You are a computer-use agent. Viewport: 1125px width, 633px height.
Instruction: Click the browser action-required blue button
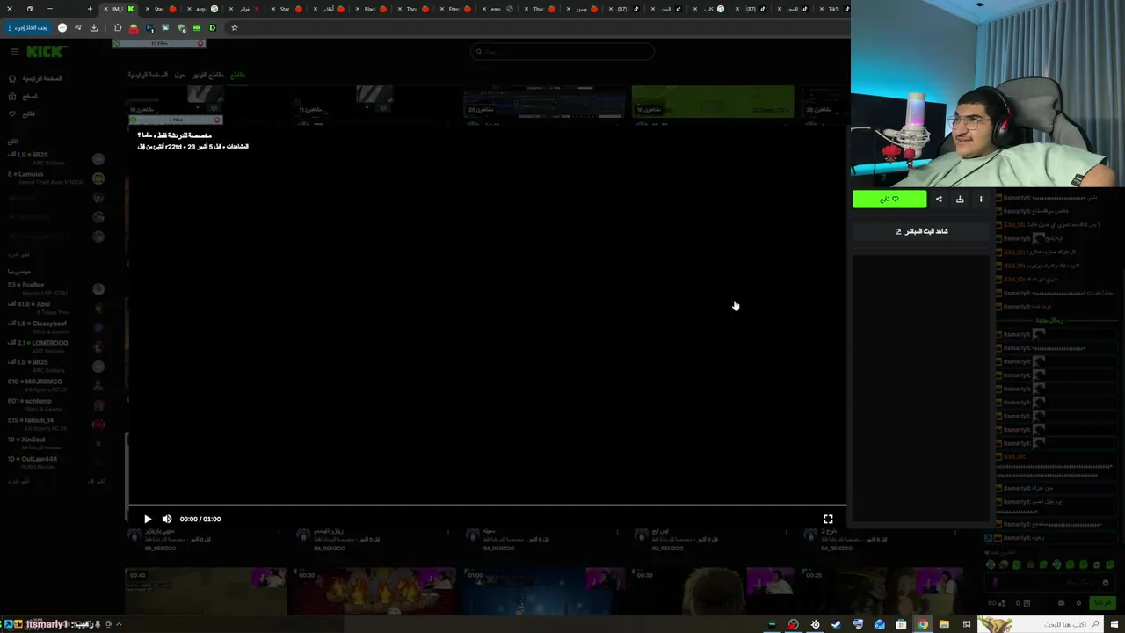coord(26,27)
